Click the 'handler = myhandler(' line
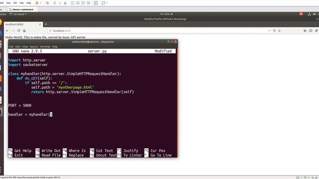This screenshot has width=319, height=179. point(30,114)
